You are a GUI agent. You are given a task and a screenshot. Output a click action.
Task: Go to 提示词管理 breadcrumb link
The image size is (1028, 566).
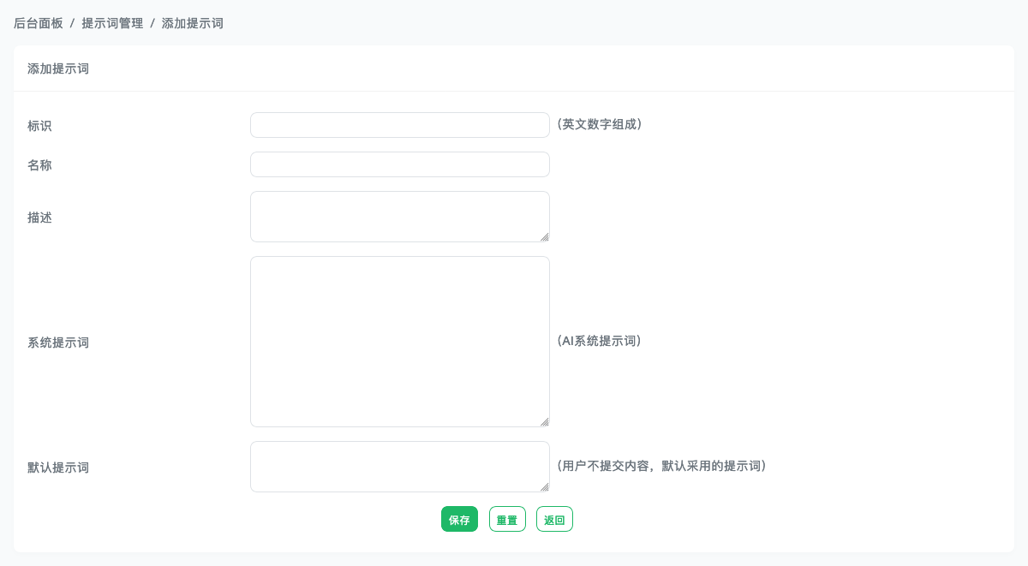(x=112, y=23)
